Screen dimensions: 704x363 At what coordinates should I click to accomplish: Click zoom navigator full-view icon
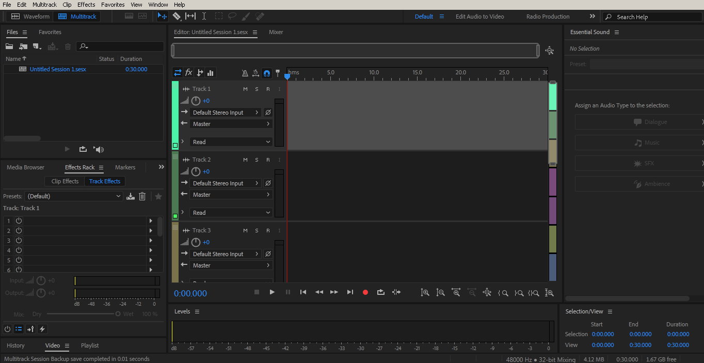(x=550, y=51)
